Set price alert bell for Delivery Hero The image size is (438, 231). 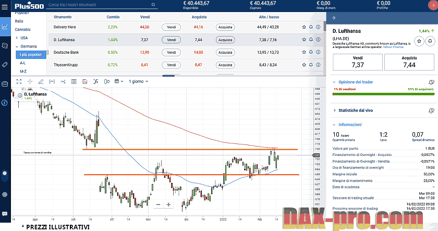coord(311,27)
